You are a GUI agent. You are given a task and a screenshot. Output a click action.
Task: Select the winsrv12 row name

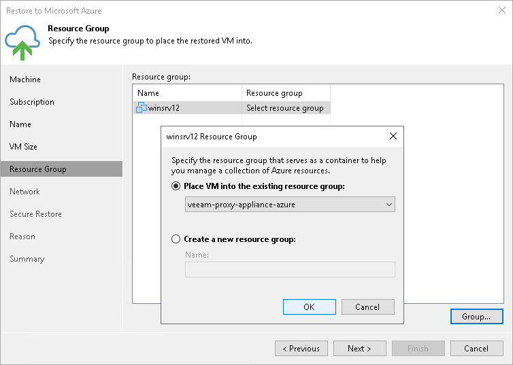[163, 108]
